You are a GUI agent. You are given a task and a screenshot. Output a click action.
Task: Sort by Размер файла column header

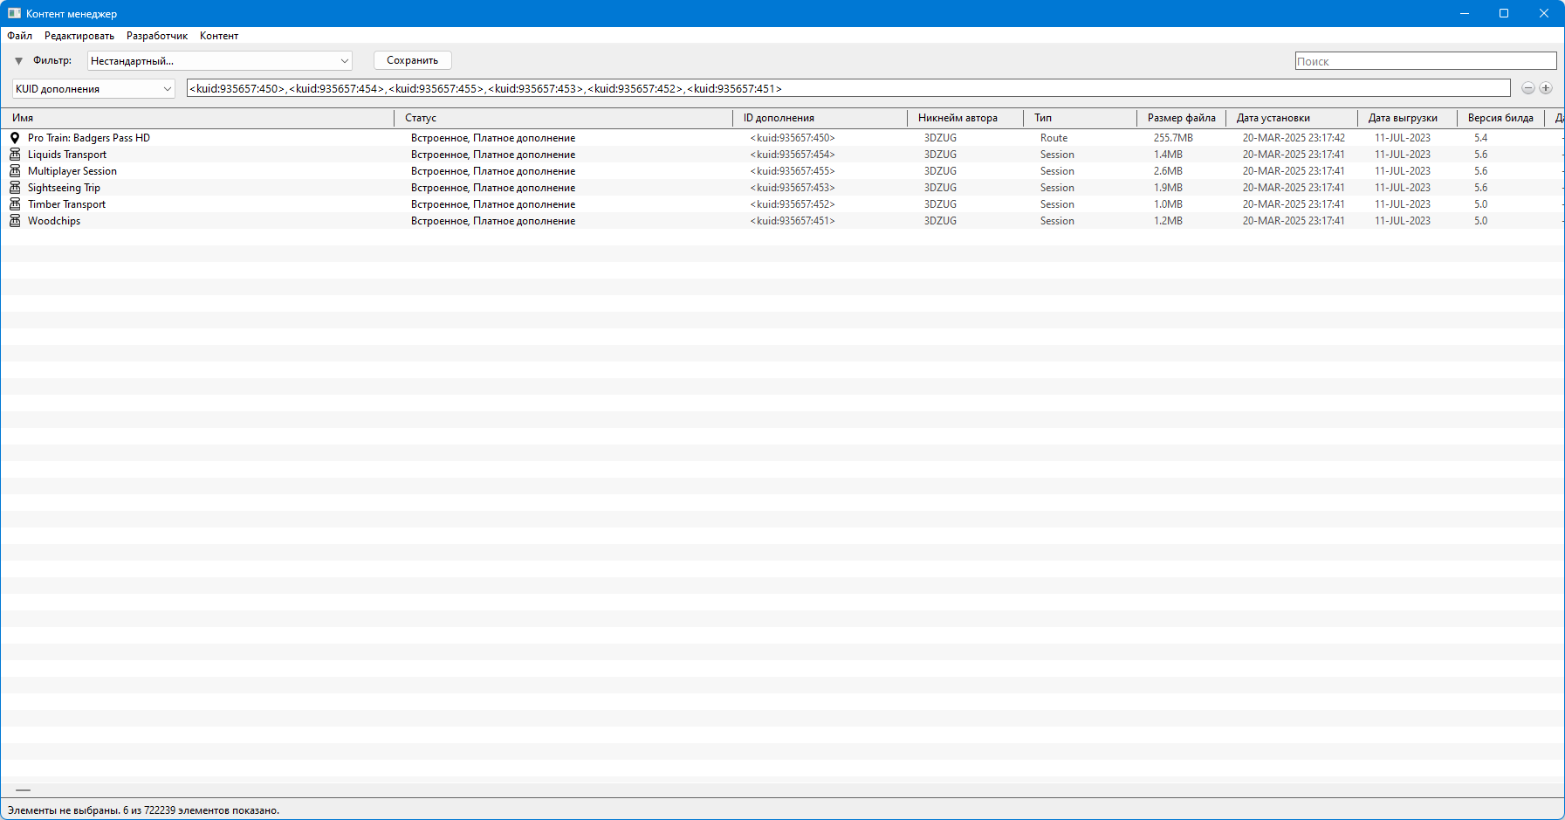[1182, 118]
